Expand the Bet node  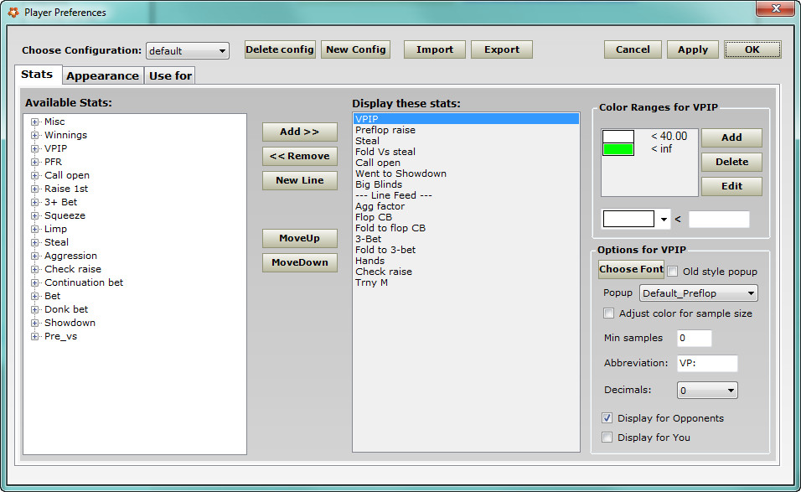coord(34,296)
